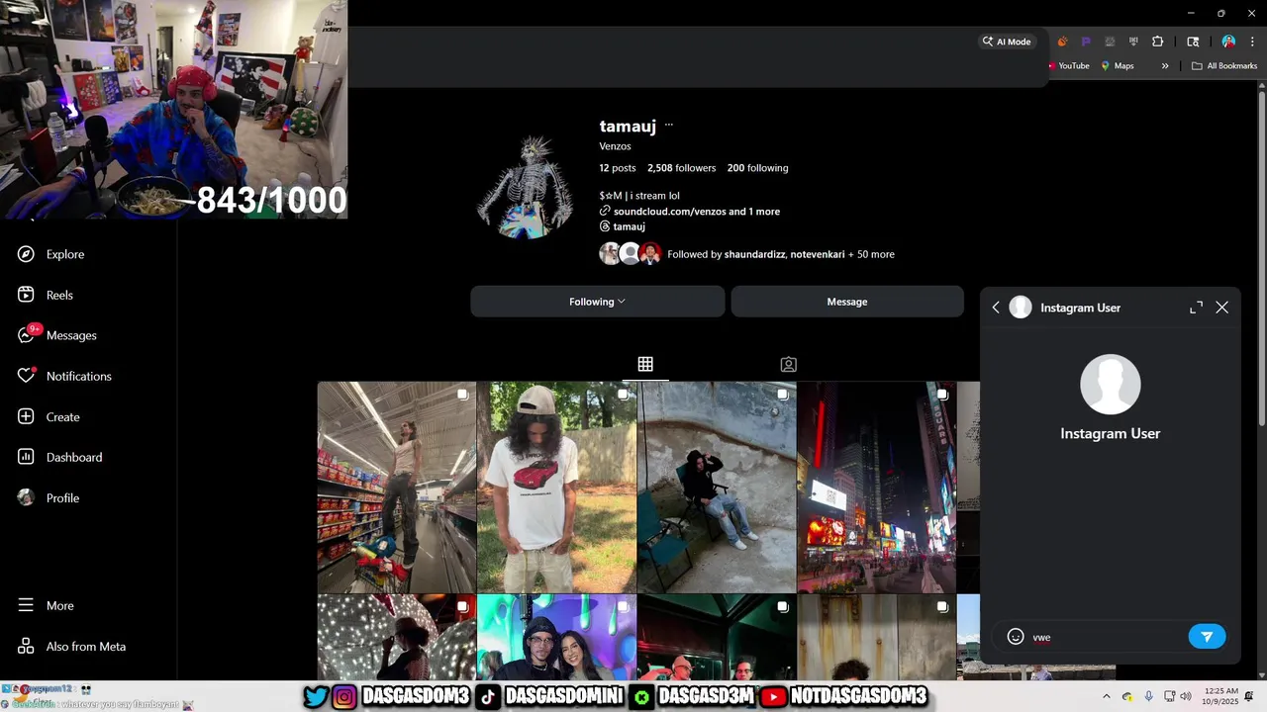
Task: Open the purple P extension icon
Action: (1086, 42)
